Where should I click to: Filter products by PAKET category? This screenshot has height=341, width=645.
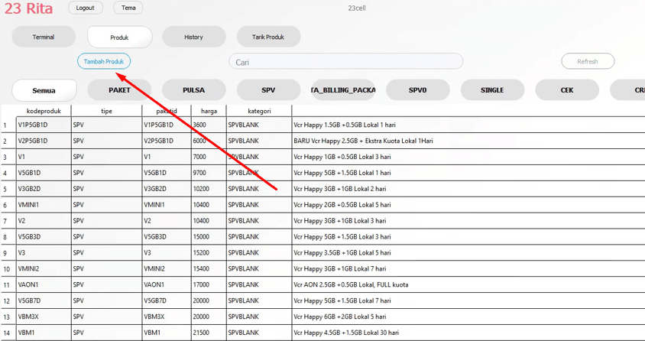pos(119,90)
